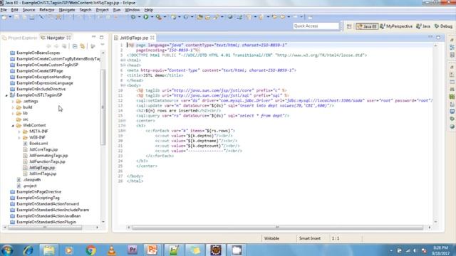The width and height of the screenshot is (456, 256).
Task: Minimize the Navigator panel
Action: pos(93,37)
